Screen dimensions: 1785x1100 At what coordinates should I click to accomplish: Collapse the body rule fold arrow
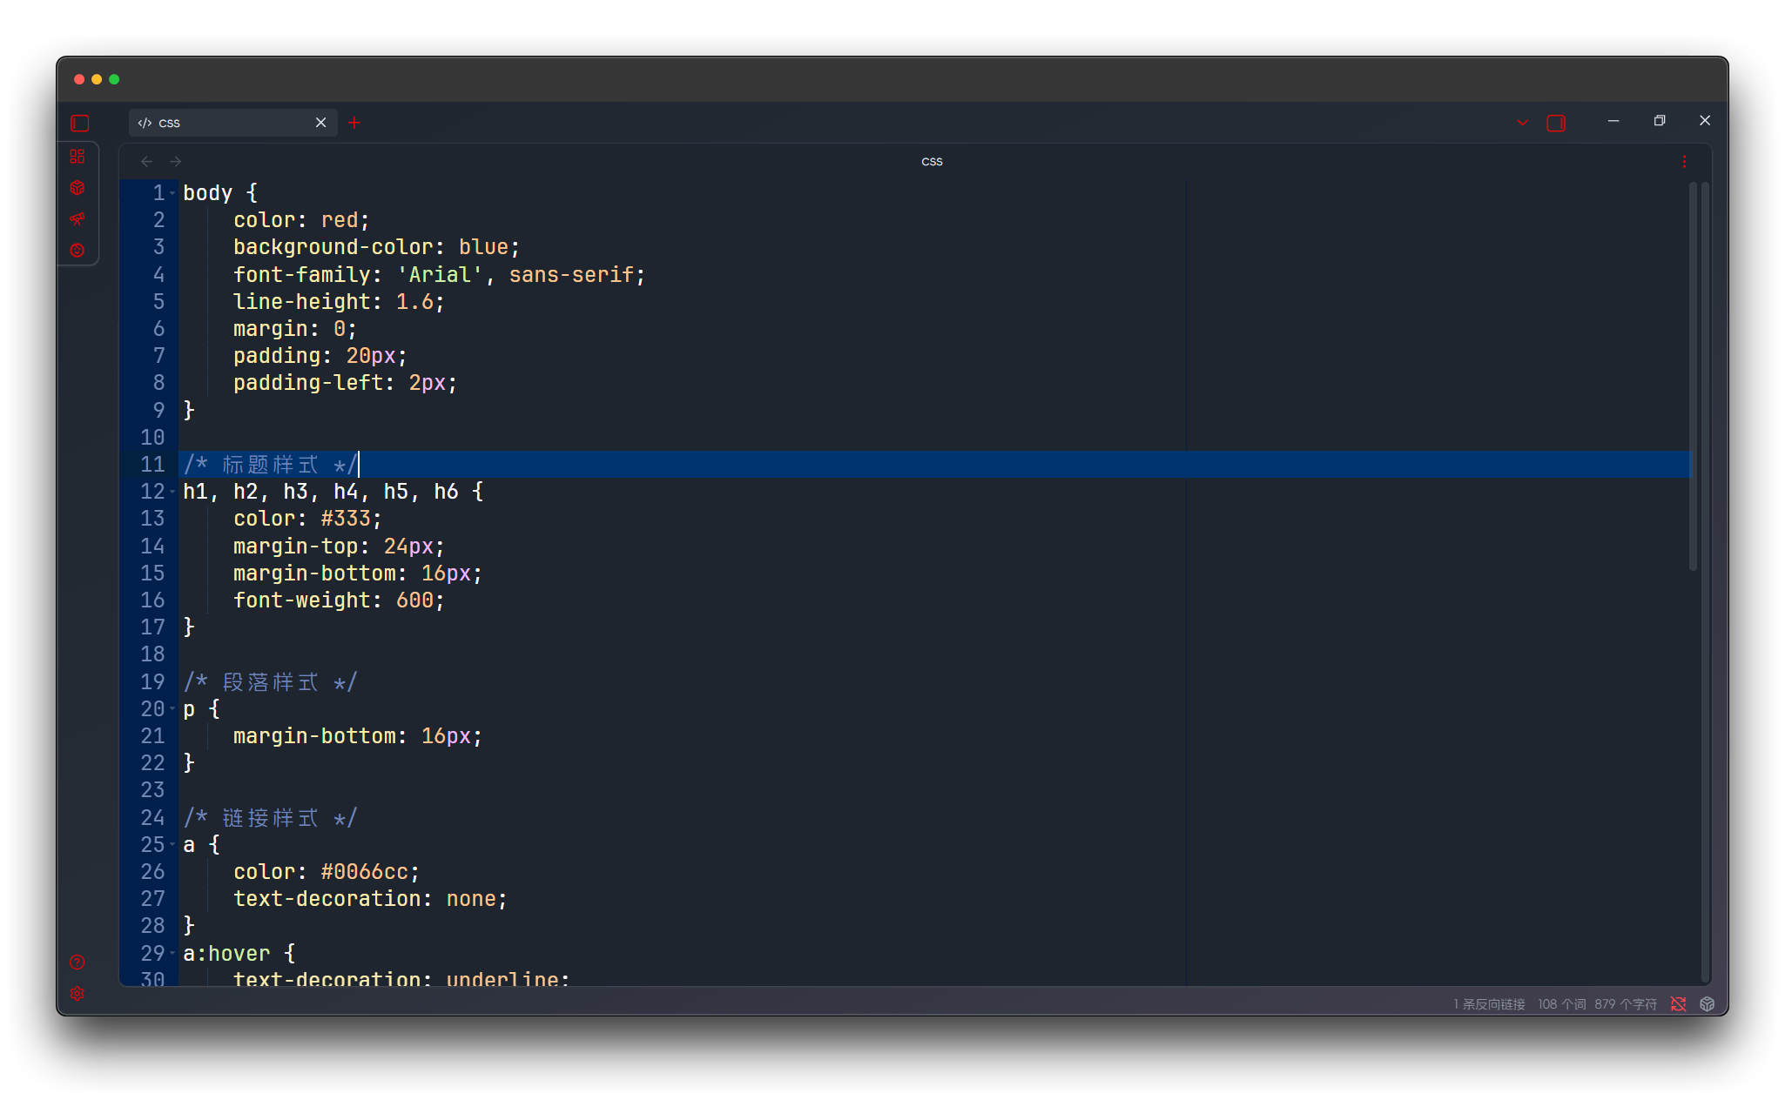click(172, 193)
